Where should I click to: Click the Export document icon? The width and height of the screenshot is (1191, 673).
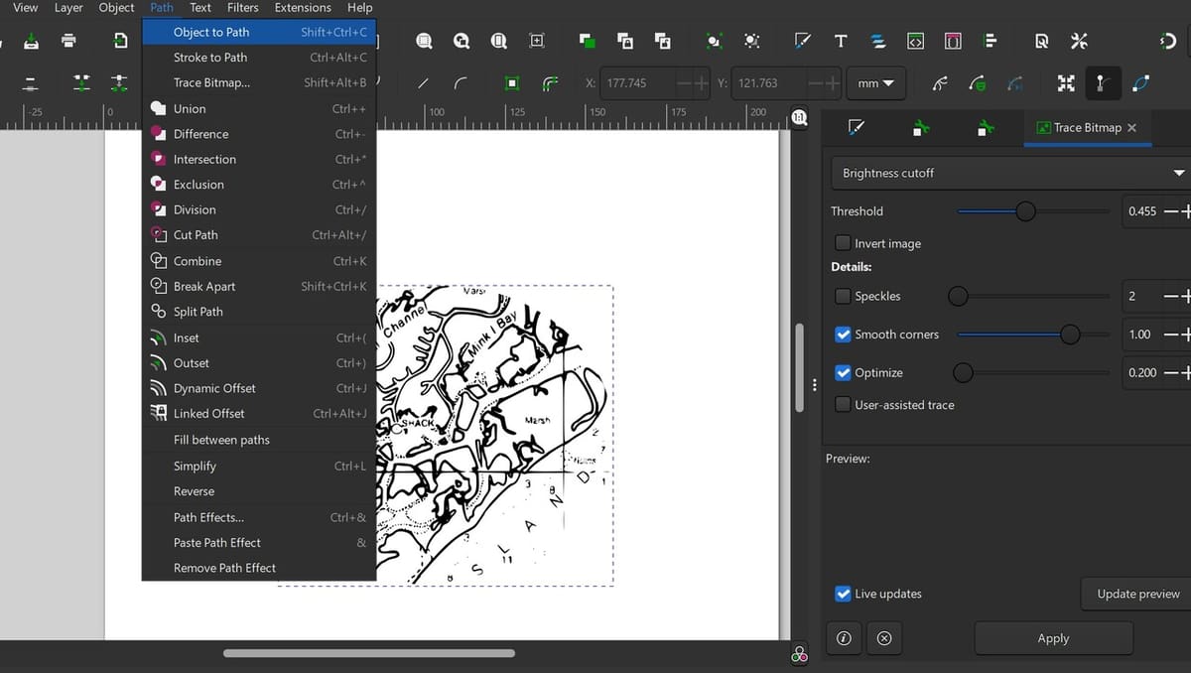pyautogui.click(x=120, y=41)
